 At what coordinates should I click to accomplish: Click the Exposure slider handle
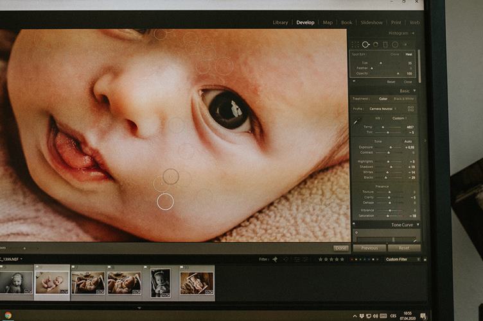coord(391,147)
